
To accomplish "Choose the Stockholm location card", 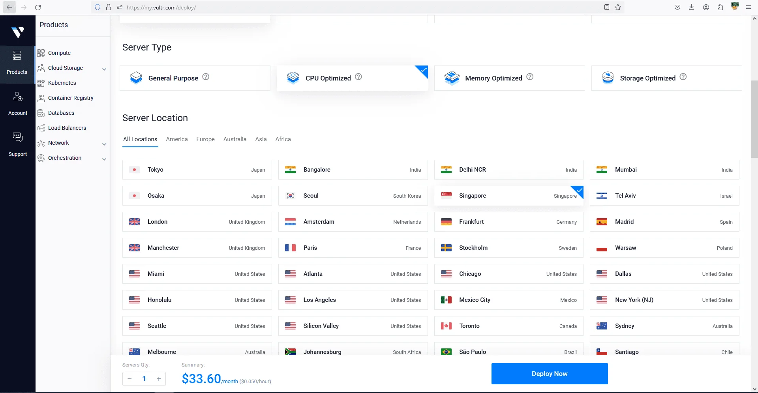I will coord(508,248).
